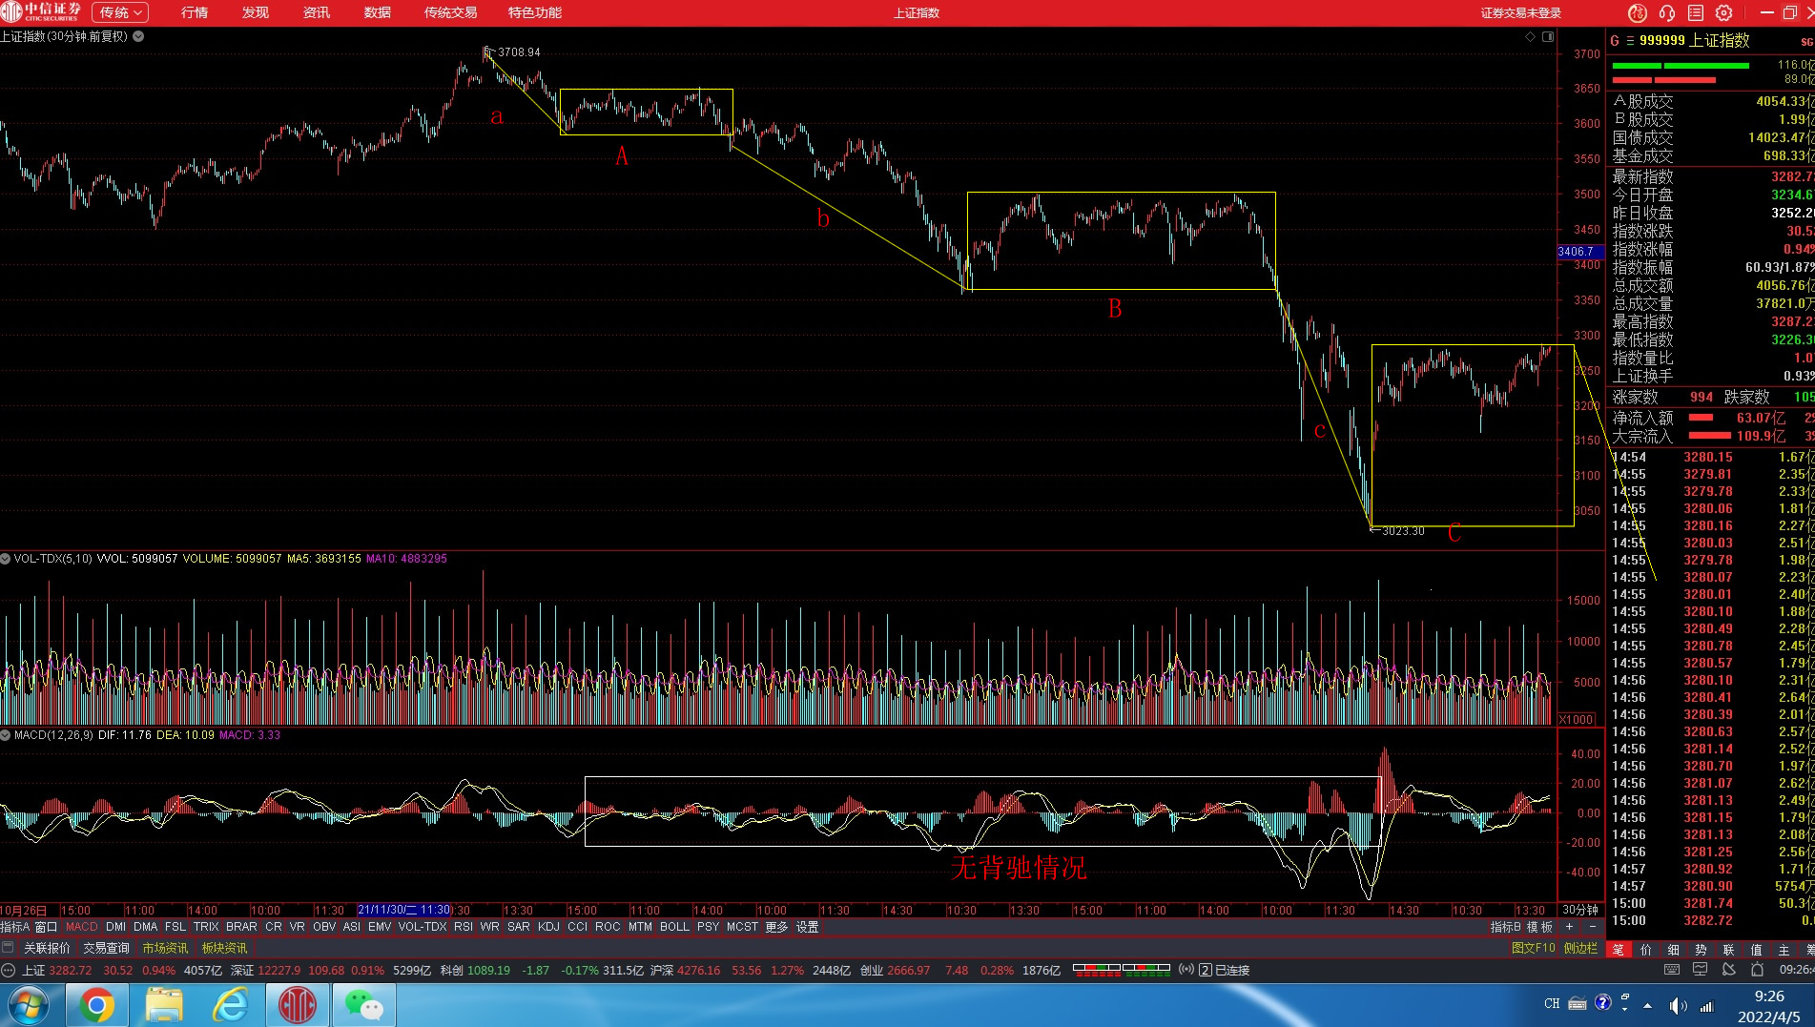Expand the MACD indicator dropdown arrow
Screen dimensions: 1815x1027
point(6,735)
